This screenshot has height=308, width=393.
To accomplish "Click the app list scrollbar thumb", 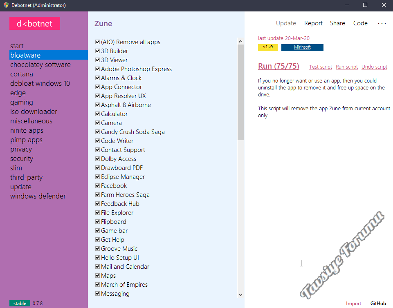I will pyautogui.click(x=240, y=92).
